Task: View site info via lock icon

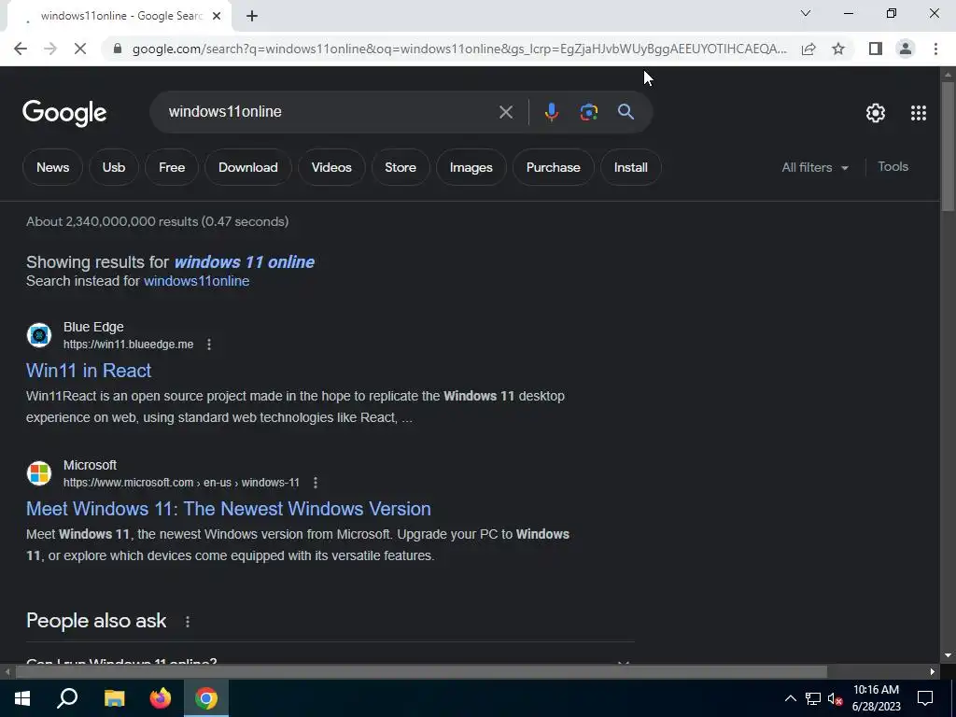Action: point(118,49)
